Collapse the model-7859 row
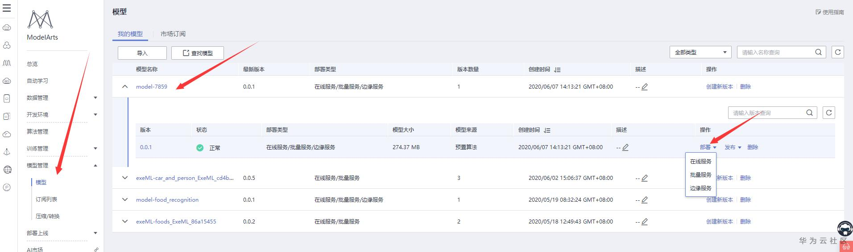 125,87
